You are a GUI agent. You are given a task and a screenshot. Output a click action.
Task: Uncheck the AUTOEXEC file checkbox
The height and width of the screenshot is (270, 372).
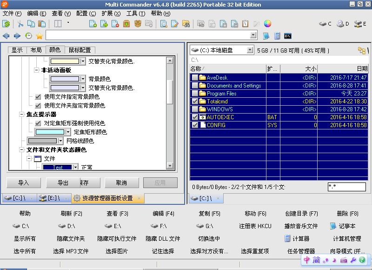(x=195, y=117)
